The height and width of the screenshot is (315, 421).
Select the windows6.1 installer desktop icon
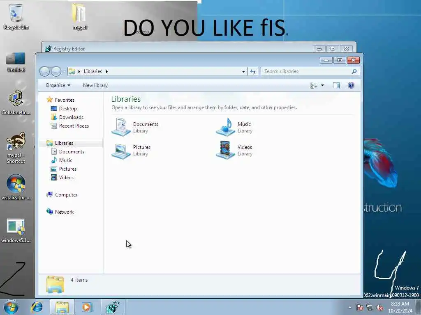[x=16, y=231]
